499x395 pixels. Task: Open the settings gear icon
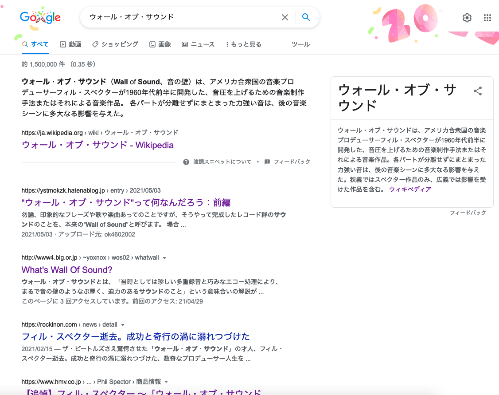point(467,18)
